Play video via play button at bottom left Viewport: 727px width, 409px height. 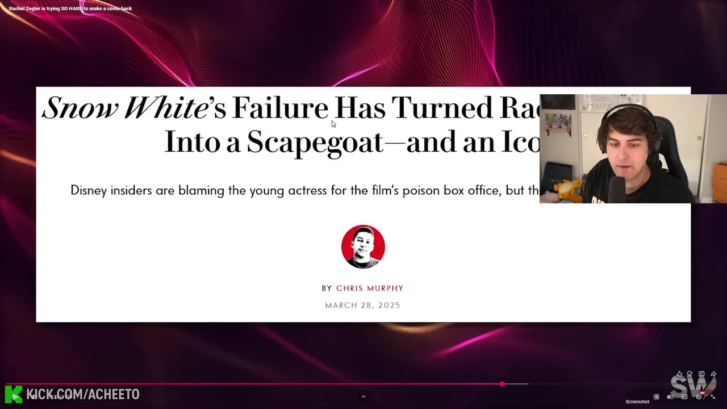15,397
